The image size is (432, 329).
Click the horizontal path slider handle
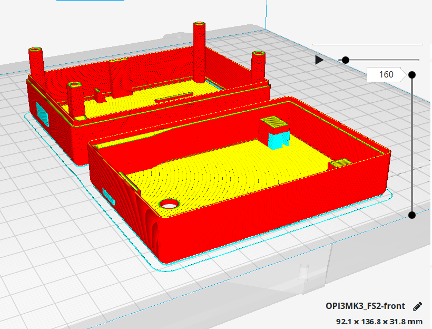[x=346, y=60]
